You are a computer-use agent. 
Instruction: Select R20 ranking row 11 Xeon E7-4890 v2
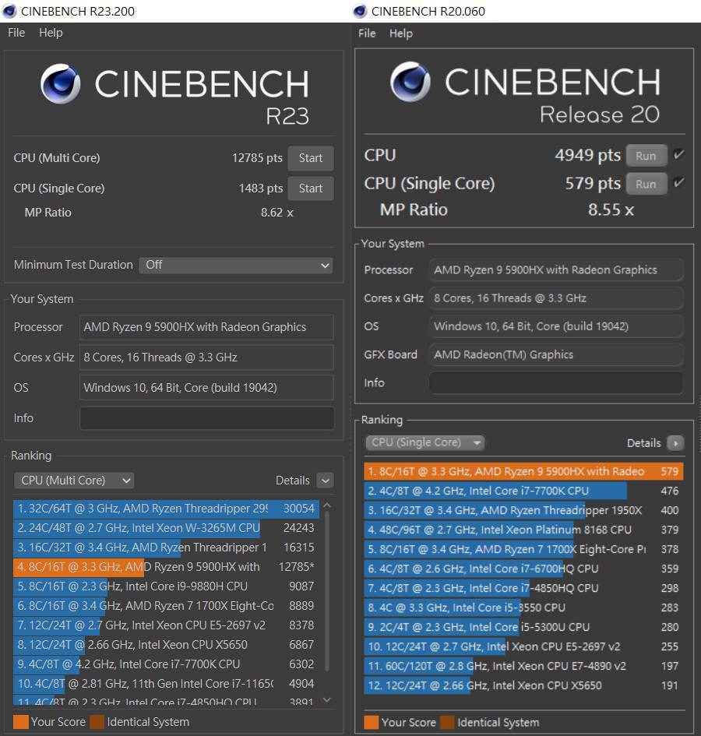[523, 666]
